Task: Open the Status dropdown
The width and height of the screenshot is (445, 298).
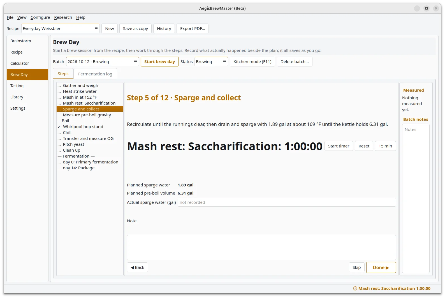Action: point(211,62)
